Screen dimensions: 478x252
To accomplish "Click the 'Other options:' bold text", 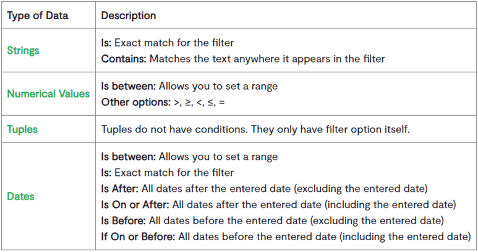I will [x=136, y=102].
